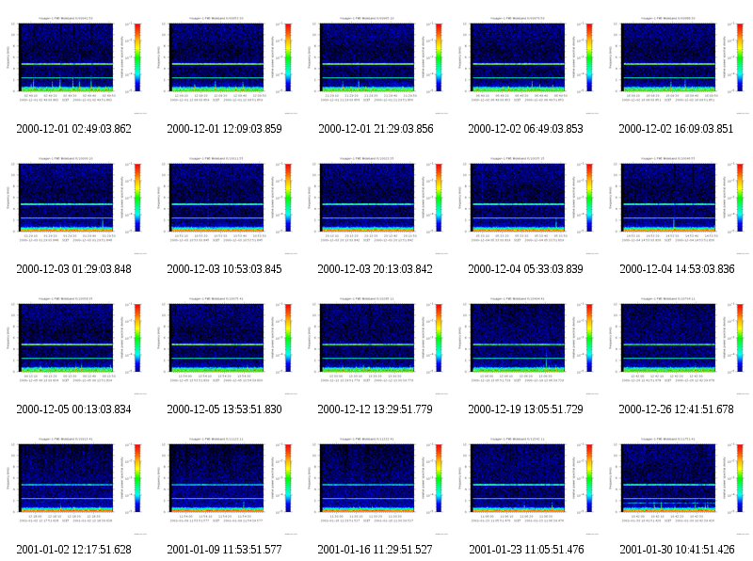Click the caption 2000-12-03 20:13:03.842
The height and width of the screenshot is (561, 753).
(x=375, y=269)
